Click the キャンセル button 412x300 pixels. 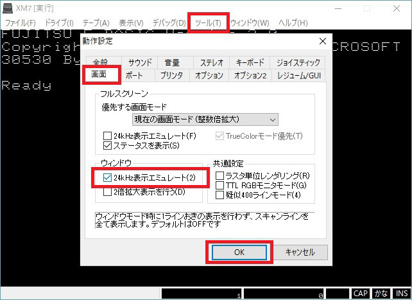tap(300, 252)
